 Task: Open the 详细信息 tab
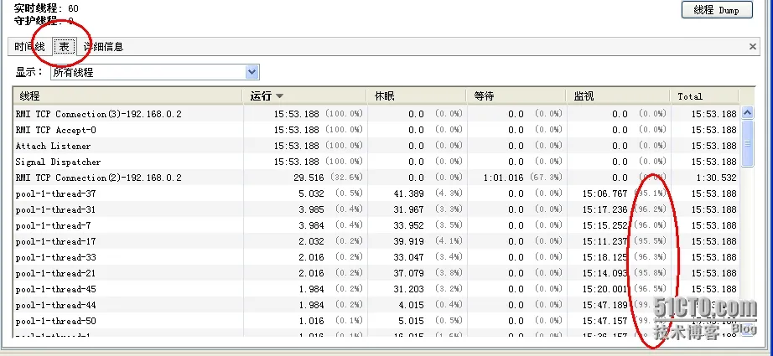[x=104, y=47]
